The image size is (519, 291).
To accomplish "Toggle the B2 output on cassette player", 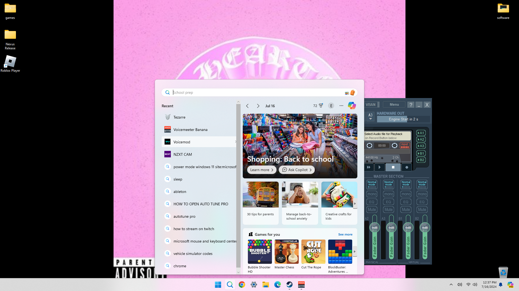I will click(x=421, y=160).
